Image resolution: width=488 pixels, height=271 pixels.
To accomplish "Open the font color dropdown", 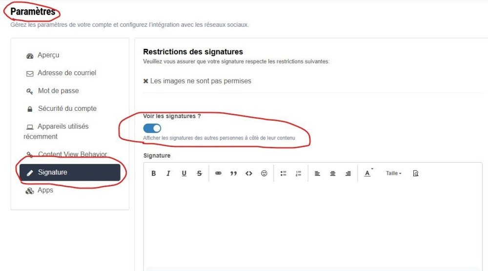I will tap(368, 173).
